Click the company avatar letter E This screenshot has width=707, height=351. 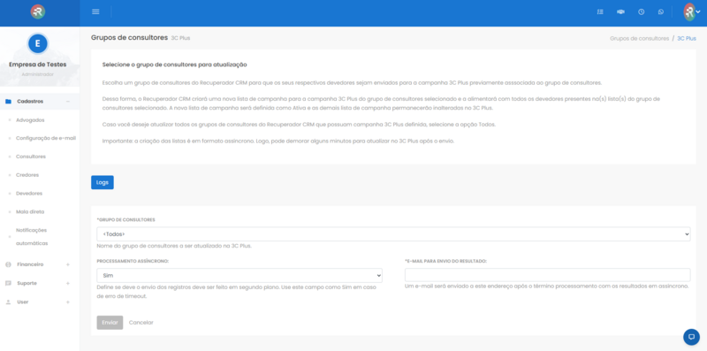(x=38, y=43)
